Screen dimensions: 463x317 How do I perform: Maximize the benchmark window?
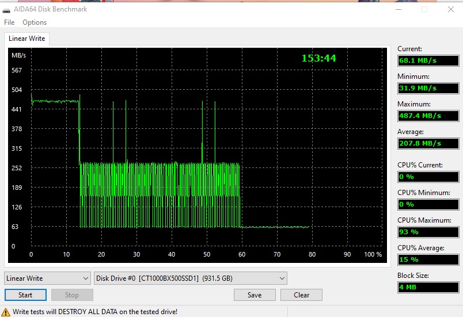tap(424, 10)
